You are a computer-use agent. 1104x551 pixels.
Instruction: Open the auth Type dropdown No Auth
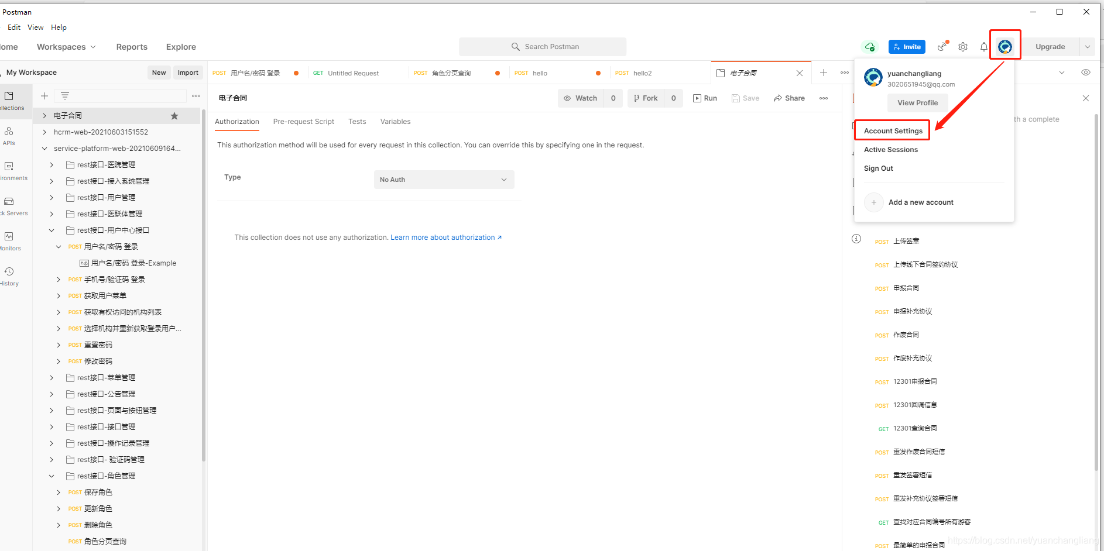coord(444,180)
